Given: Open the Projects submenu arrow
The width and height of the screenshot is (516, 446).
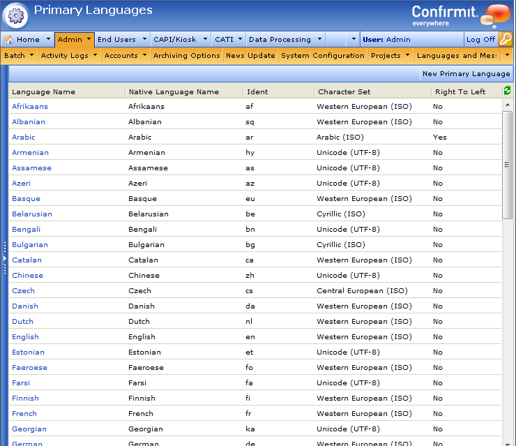Looking at the screenshot, I should click(x=407, y=54).
